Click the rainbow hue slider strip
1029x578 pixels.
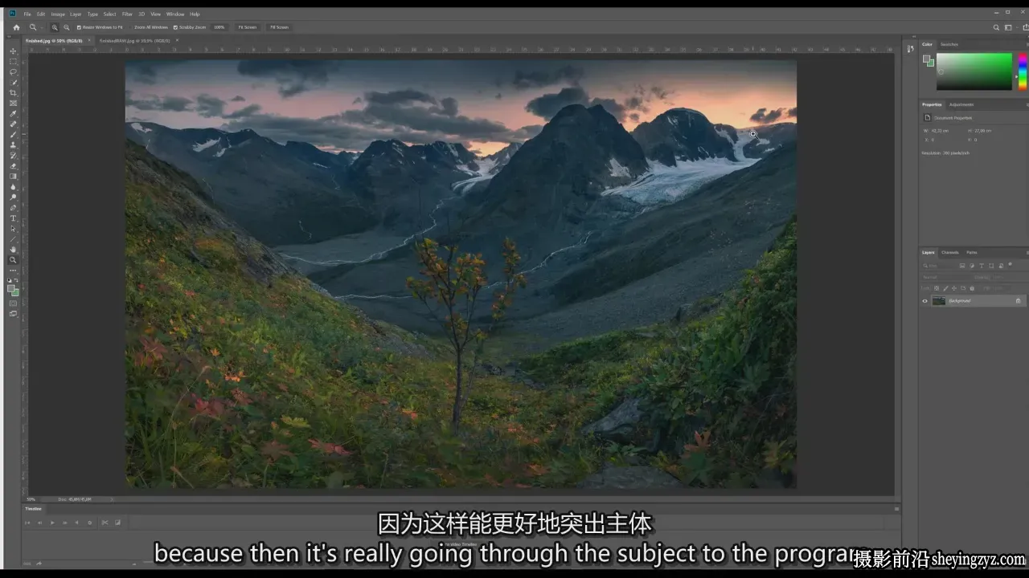tap(1023, 71)
